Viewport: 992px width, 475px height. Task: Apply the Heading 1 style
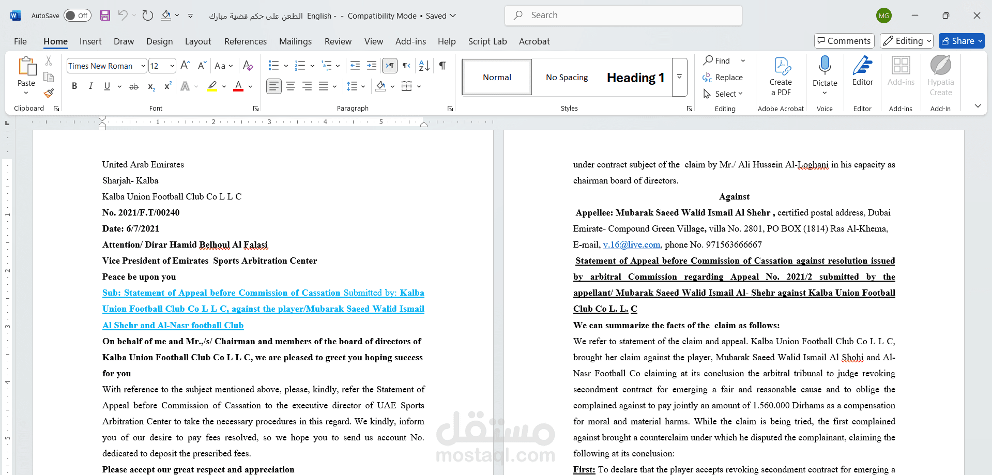636,77
